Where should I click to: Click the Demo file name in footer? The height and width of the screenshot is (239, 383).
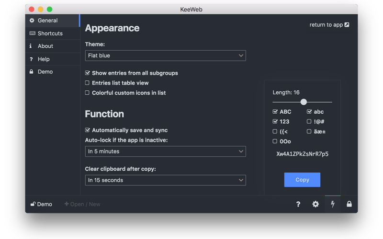point(45,204)
